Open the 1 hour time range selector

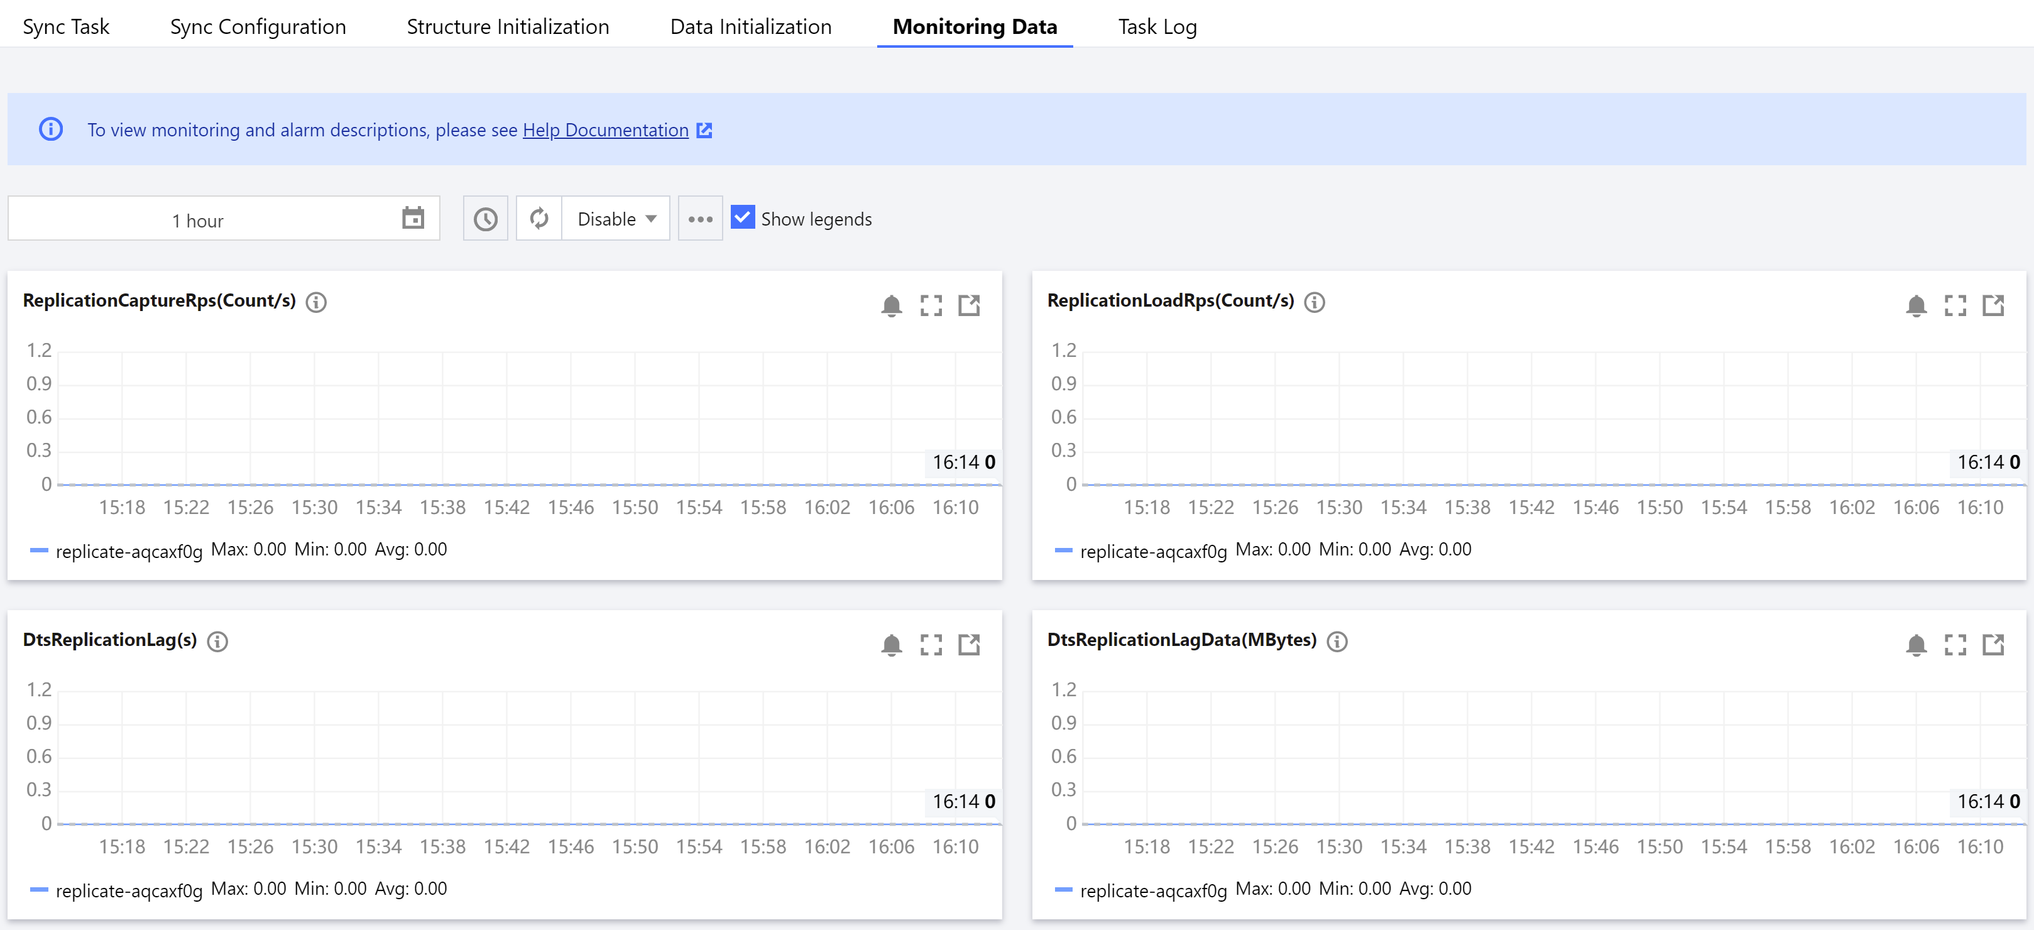coord(199,221)
